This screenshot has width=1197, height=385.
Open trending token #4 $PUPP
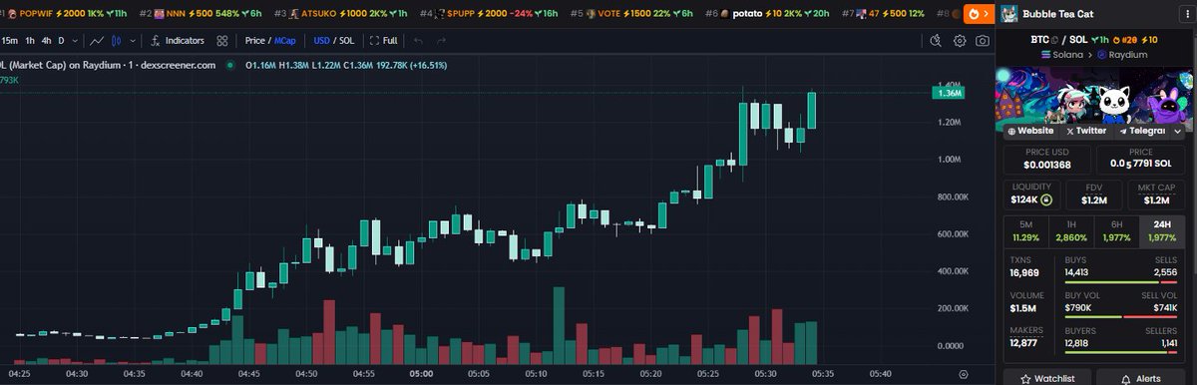click(x=489, y=14)
